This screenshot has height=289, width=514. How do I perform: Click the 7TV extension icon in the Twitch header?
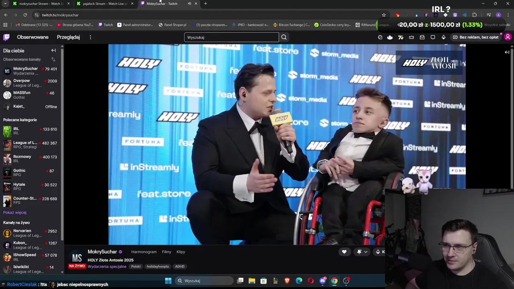[401, 37]
